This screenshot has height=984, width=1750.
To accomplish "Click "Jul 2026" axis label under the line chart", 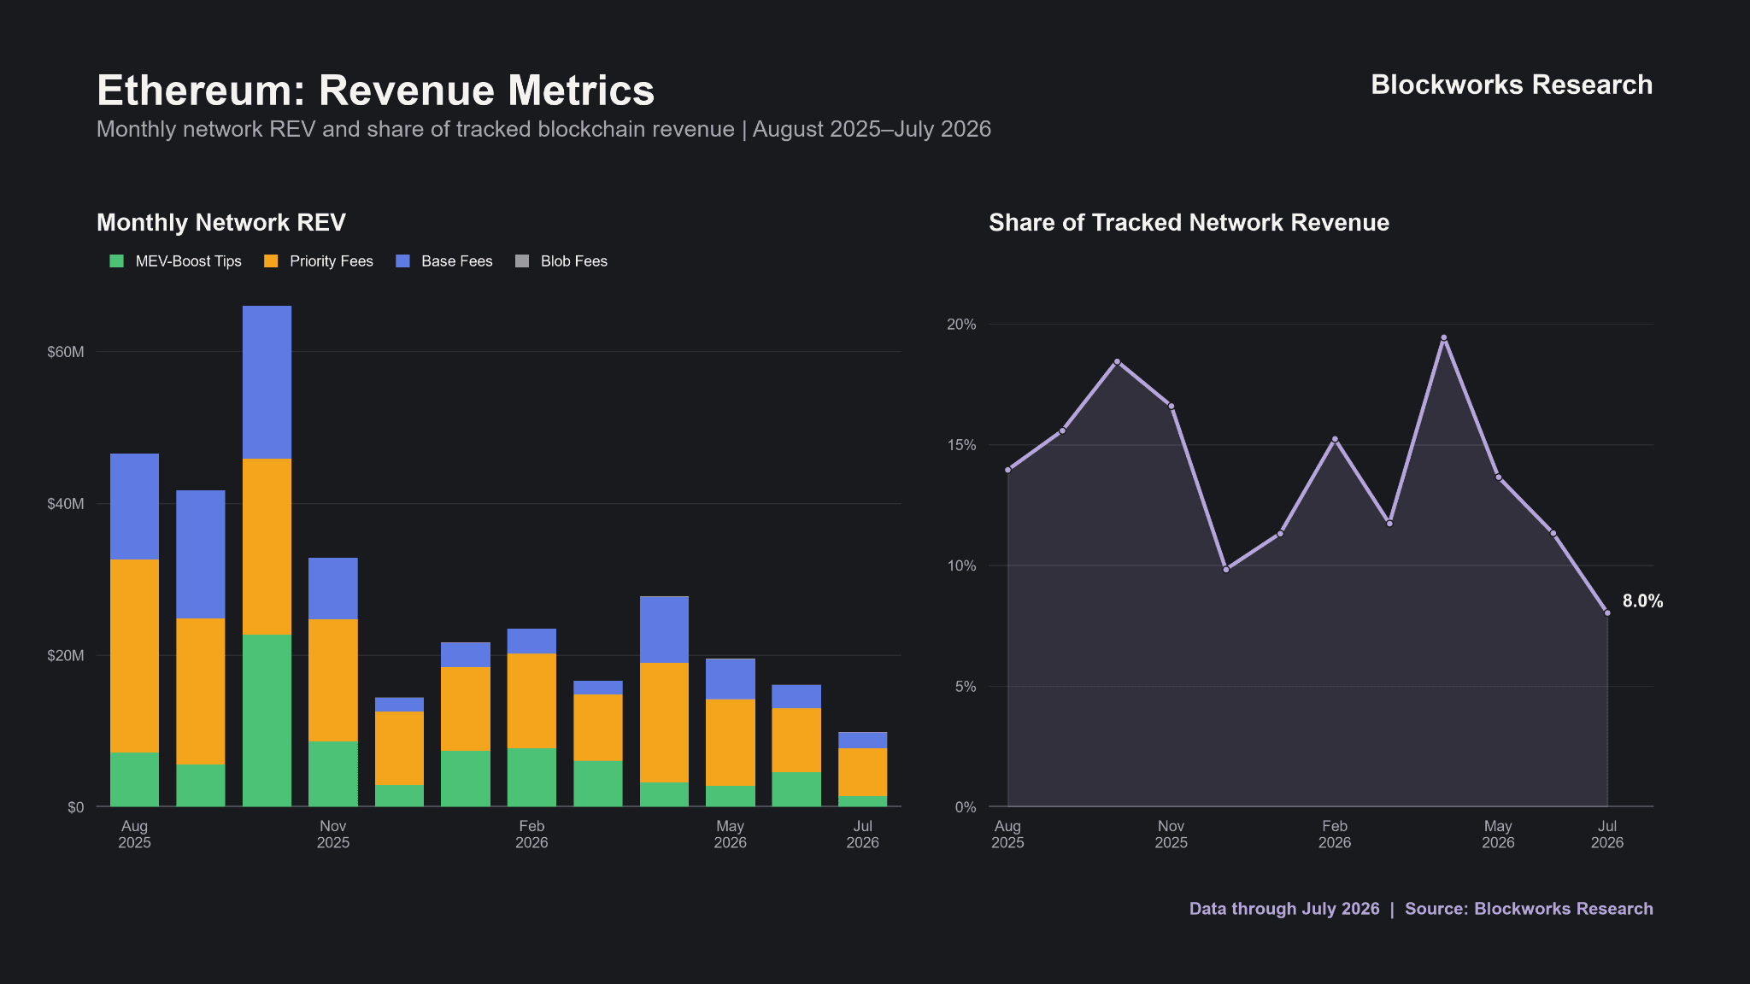I will tap(1607, 835).
